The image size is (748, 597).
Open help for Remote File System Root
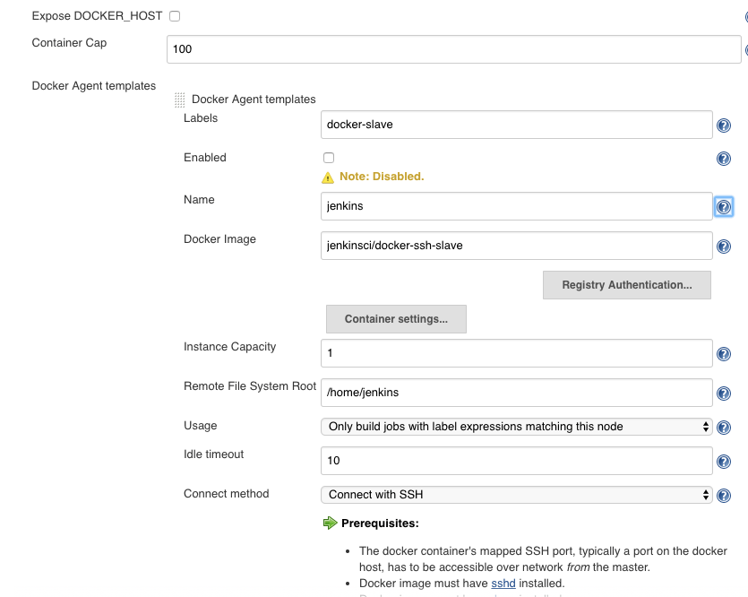(x=724, y=394)
